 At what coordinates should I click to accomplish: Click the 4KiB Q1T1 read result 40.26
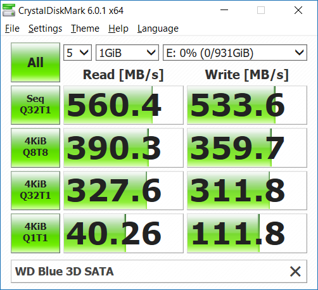click(124, 233)
